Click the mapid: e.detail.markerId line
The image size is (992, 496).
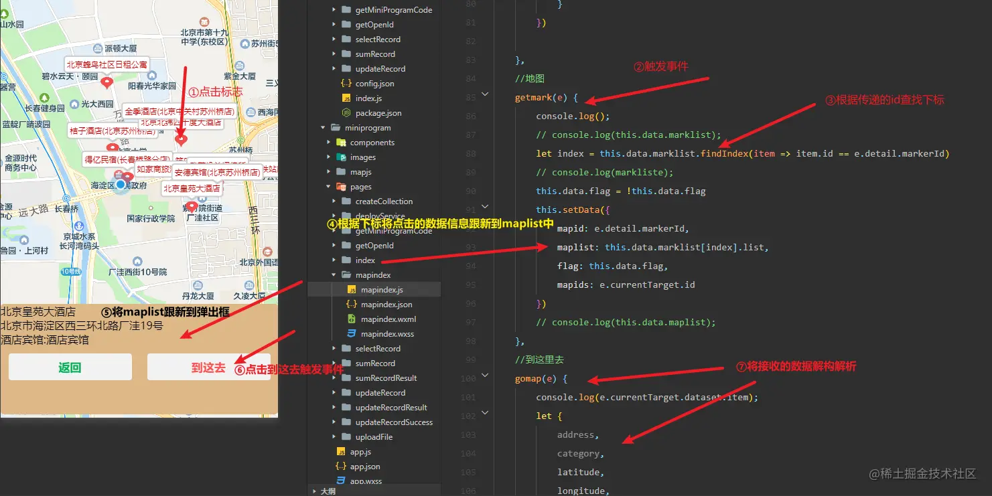[623, 228]
